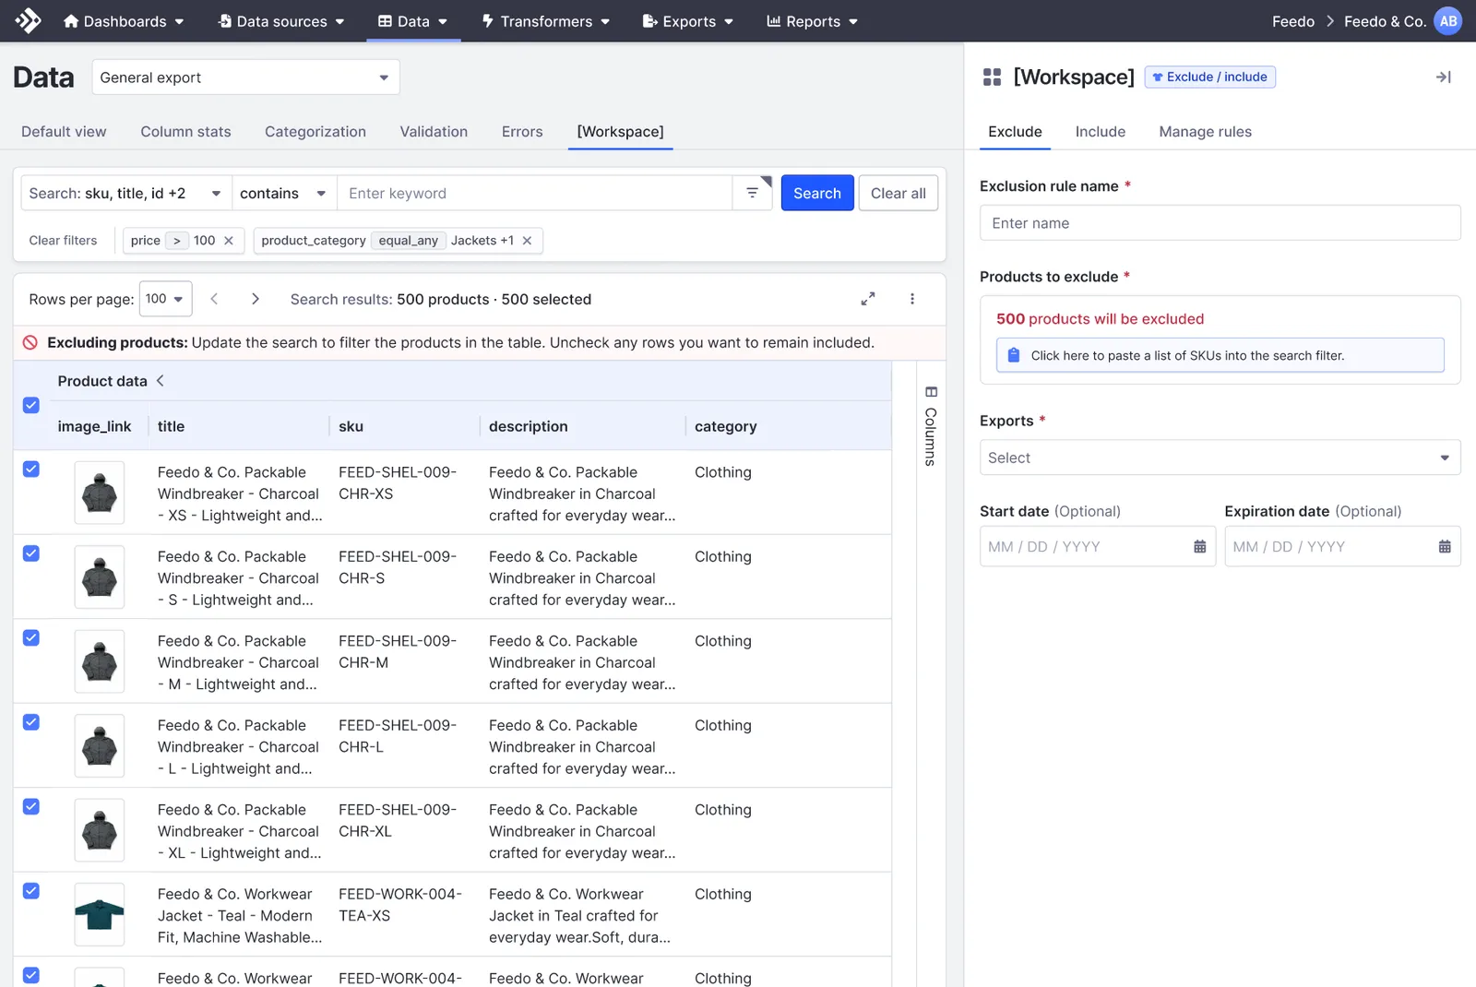Uncheck the CHR-L Windbreaker row

tap(31, 722)
